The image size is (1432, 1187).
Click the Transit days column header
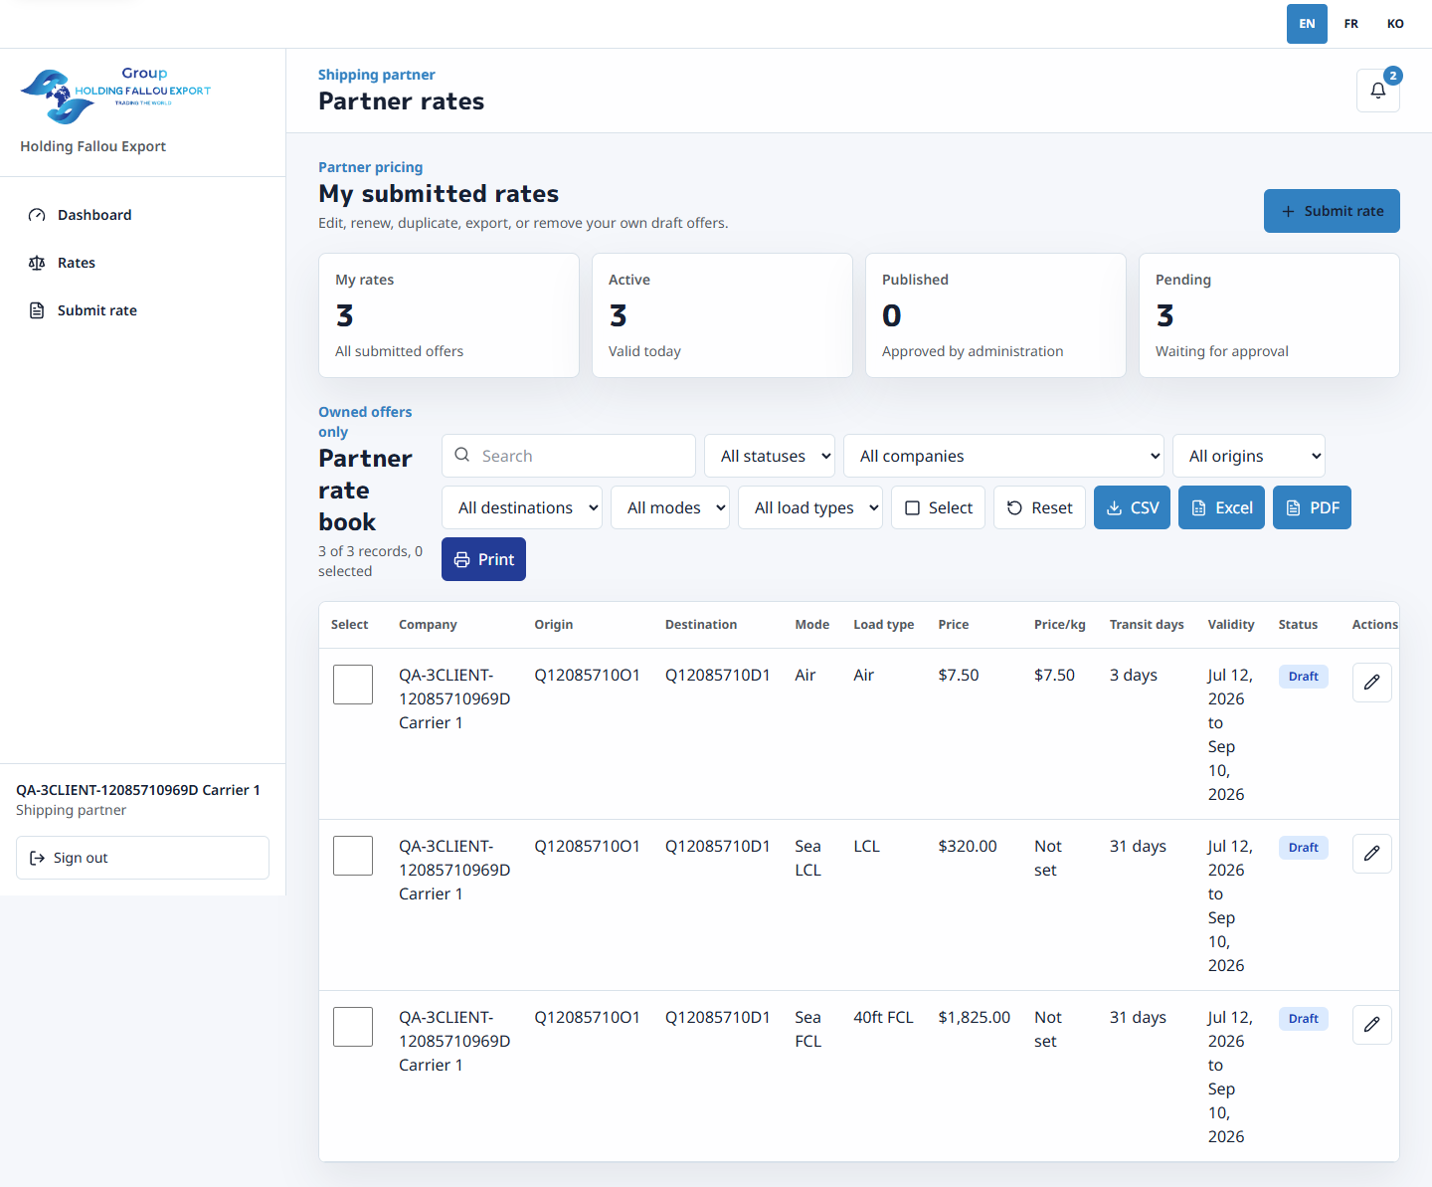[1147, 625]
